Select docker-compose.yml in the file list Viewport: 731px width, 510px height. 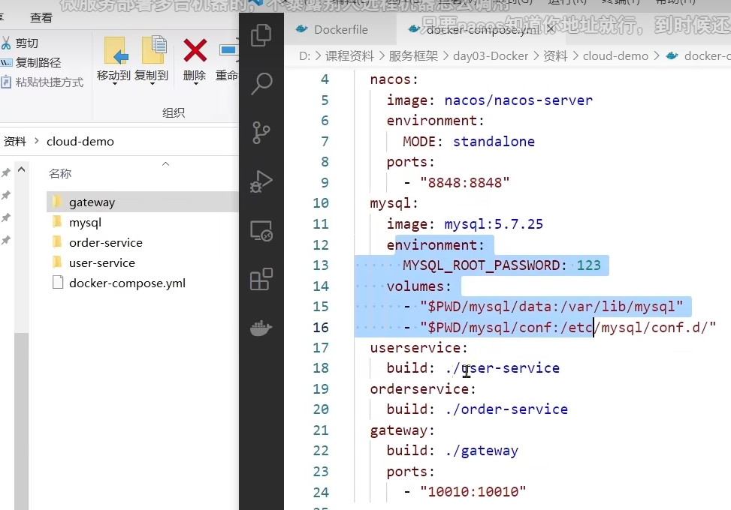(x=126, y=283)
